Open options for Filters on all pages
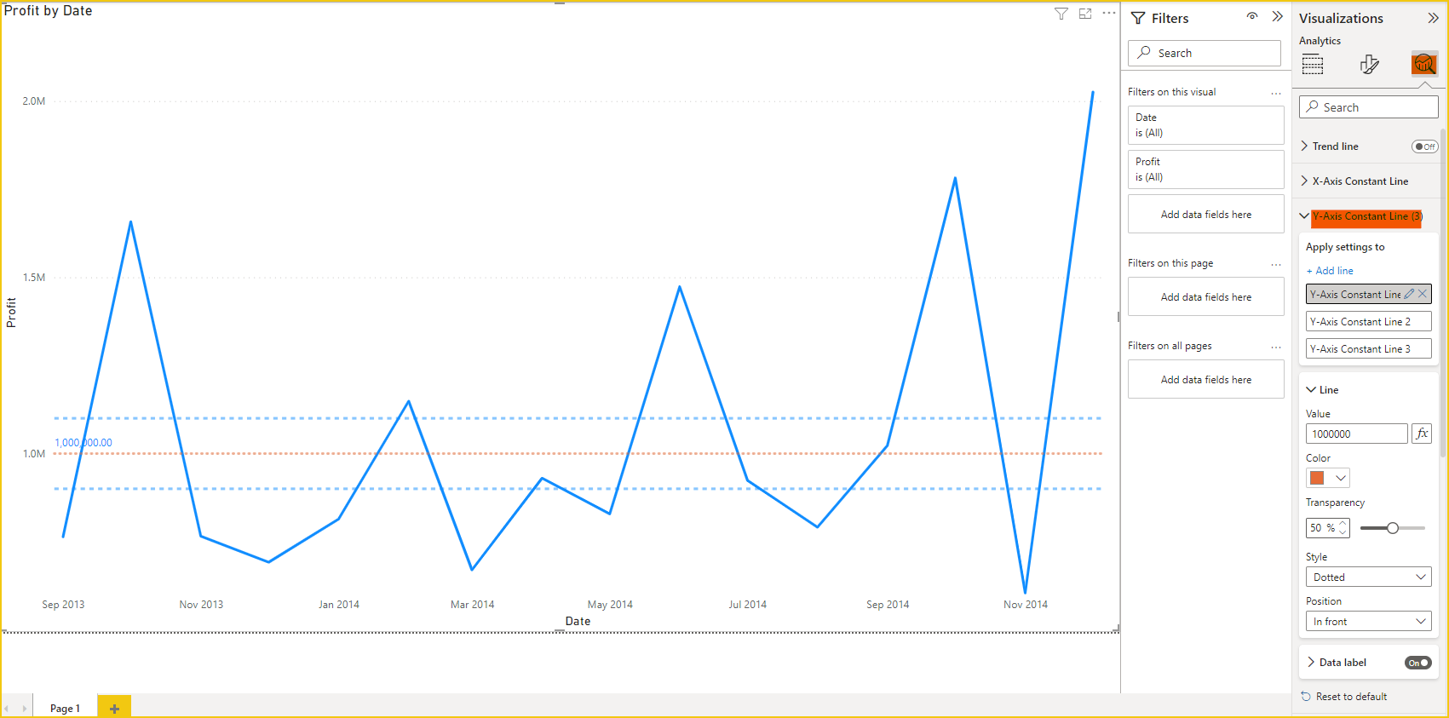The image size is (1449, 718). 1275,347
